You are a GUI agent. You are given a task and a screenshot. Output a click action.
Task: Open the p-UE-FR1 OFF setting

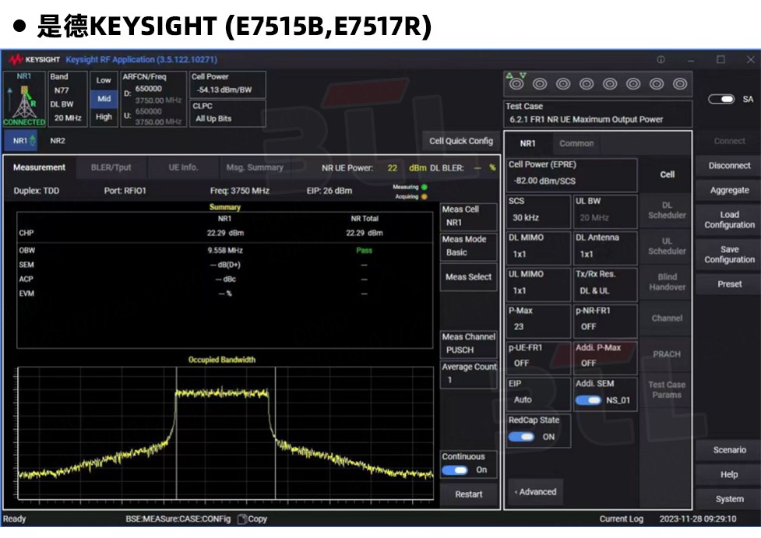[538, 357]
